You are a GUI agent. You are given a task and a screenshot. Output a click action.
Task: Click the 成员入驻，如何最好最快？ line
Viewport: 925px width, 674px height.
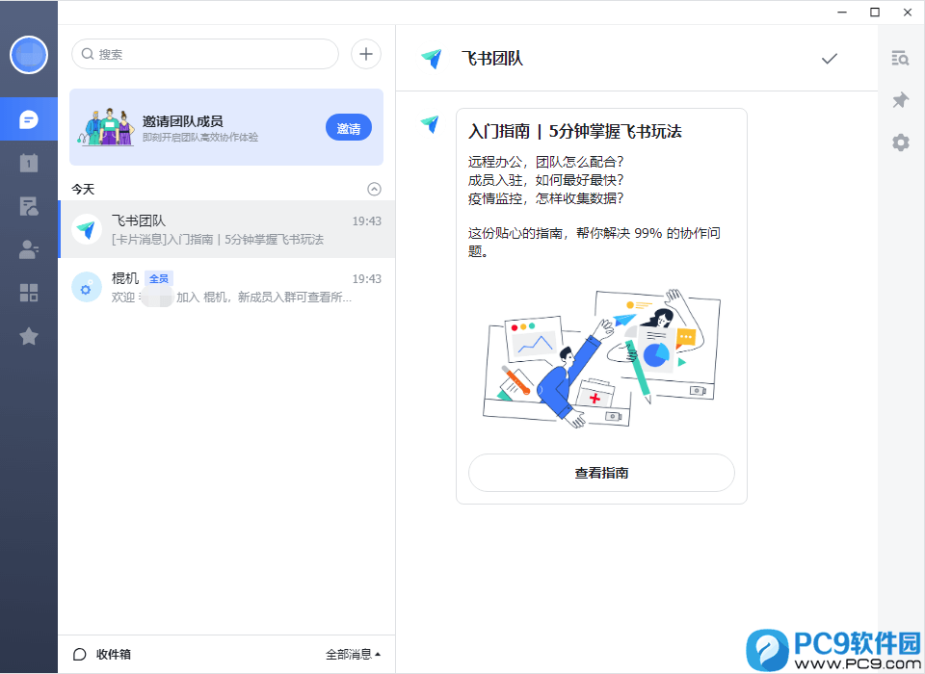coord(545,180)
